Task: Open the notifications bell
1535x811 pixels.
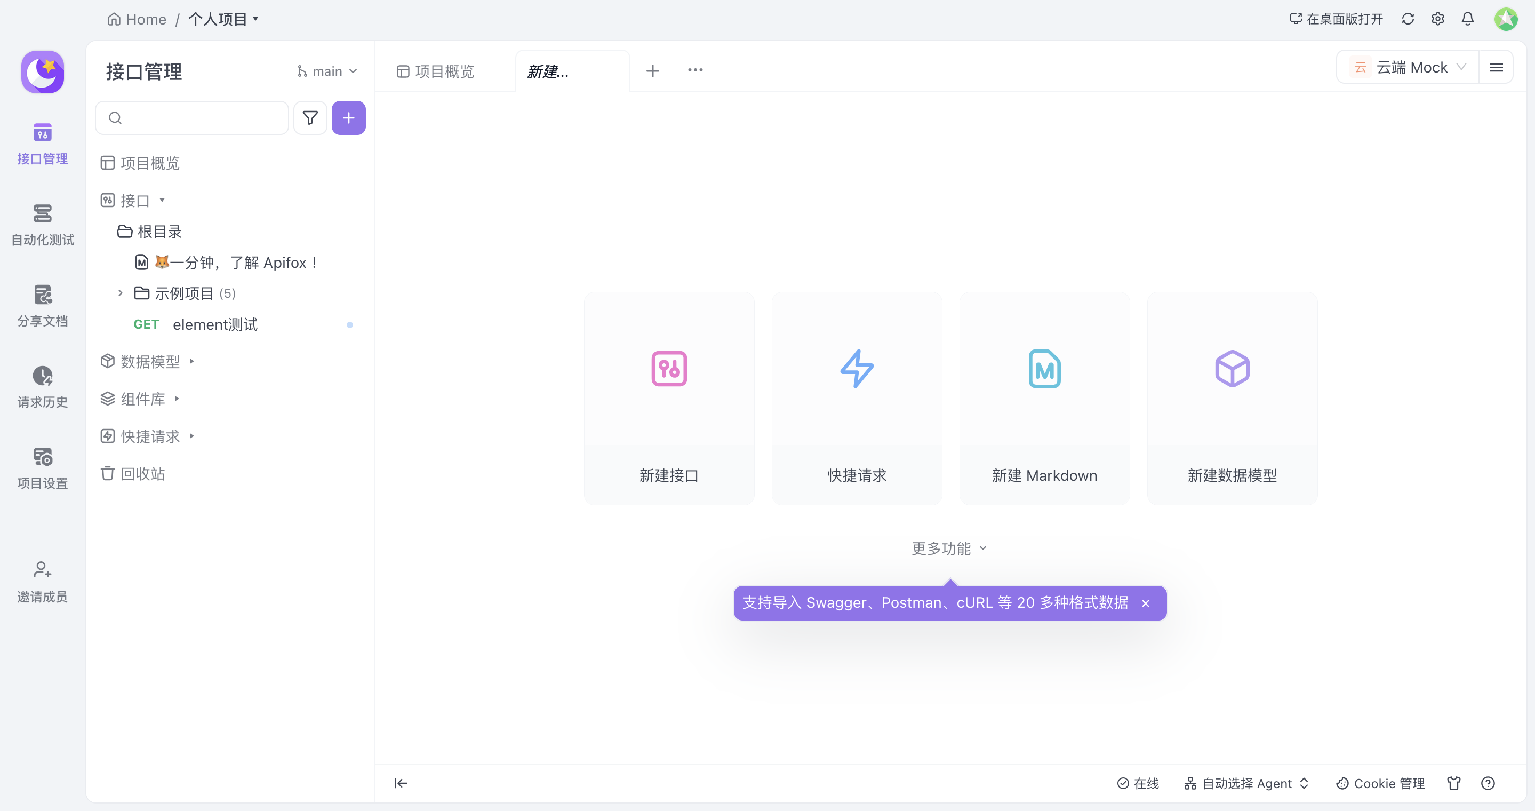Action: tap(1468, 19)
